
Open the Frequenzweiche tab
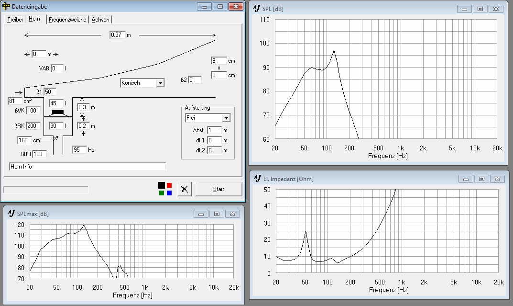67,20
